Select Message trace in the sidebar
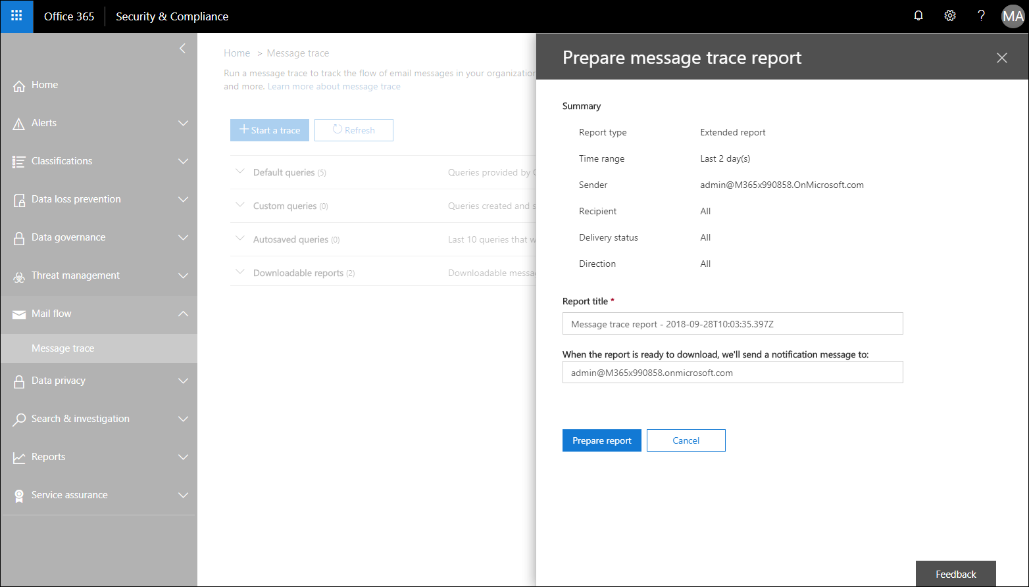The height and width of the screenshot is (587, 1029). (x=63, y=348)
